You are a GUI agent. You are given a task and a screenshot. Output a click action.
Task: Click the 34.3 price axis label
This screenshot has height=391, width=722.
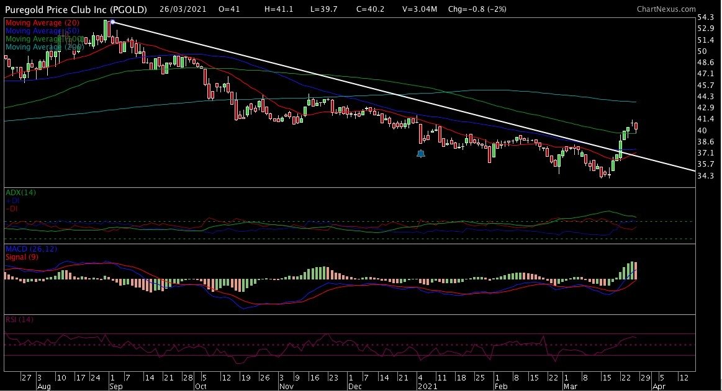coord(706,175)
